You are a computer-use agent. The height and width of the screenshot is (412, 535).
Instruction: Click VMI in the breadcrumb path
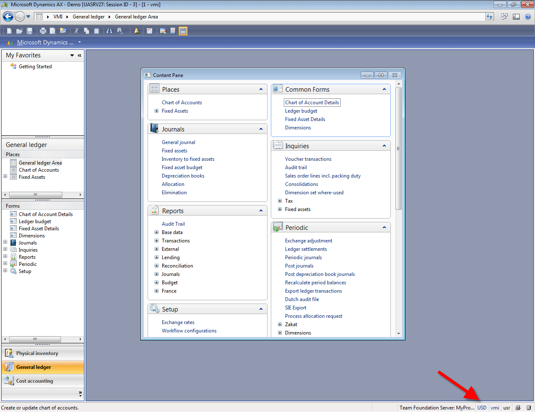coord(58,17)
